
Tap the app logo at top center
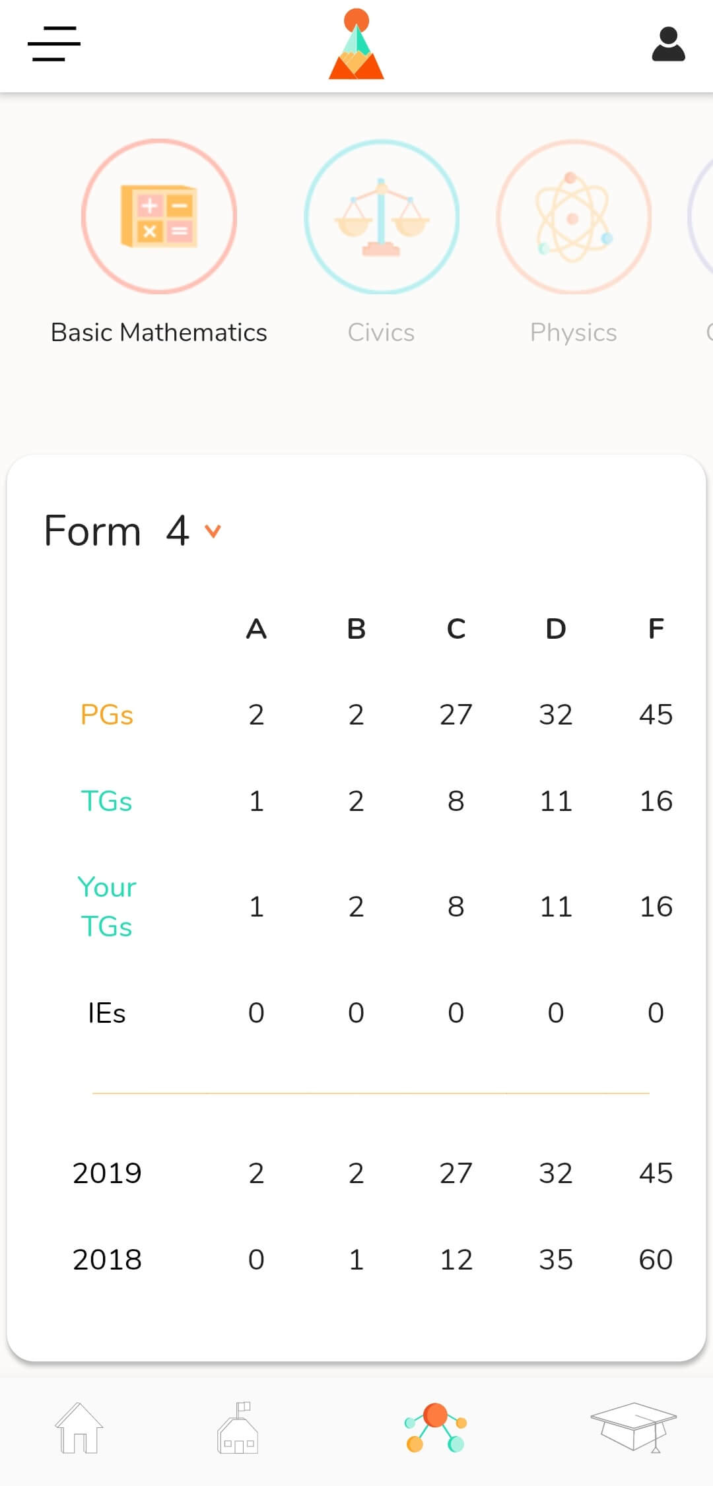point(356,44)
